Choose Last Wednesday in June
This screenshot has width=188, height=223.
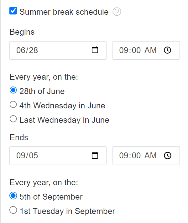click(13, 119)
